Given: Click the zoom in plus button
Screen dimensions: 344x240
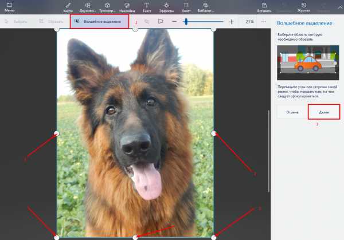Looking at the screenshot, I should pos(231,22).
